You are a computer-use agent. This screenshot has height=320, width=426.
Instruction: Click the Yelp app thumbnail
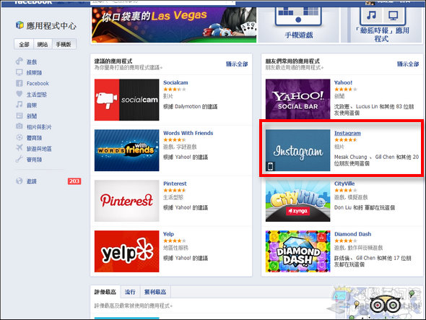[126, 251]
